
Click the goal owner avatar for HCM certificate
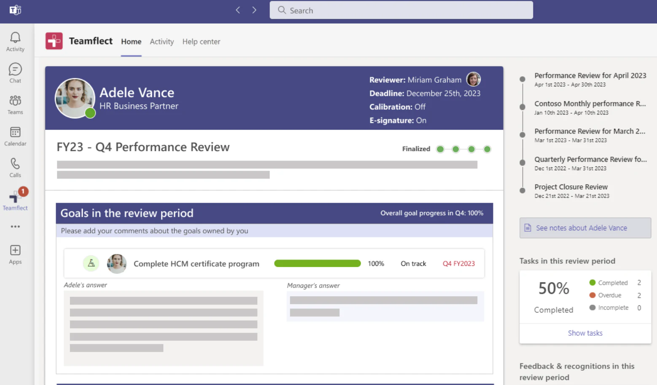pyautogui.click(x=117, y=264)
